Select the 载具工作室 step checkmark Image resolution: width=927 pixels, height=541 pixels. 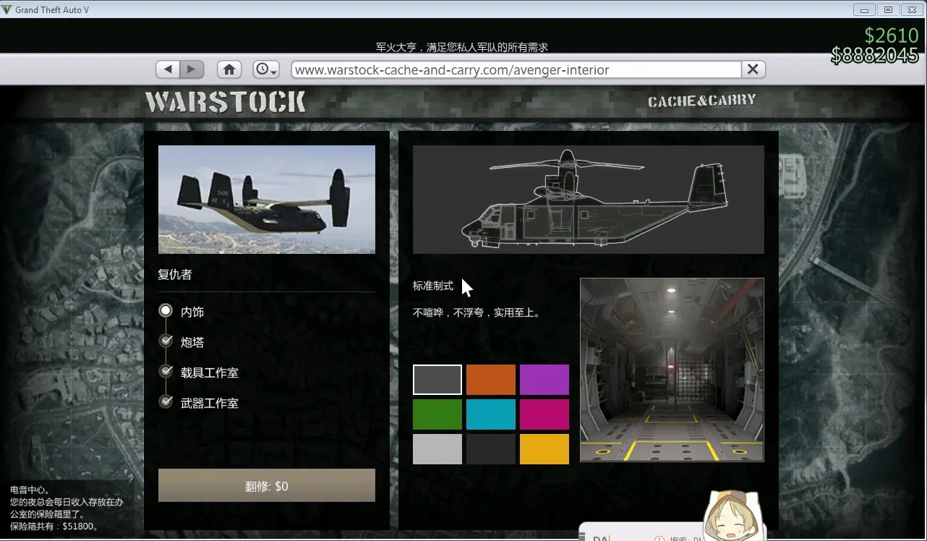[166, 371]
